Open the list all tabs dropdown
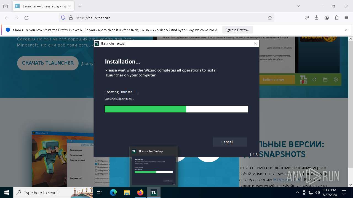Image resolution: width=353 pixels, height=198 pixels. [298, 6]
